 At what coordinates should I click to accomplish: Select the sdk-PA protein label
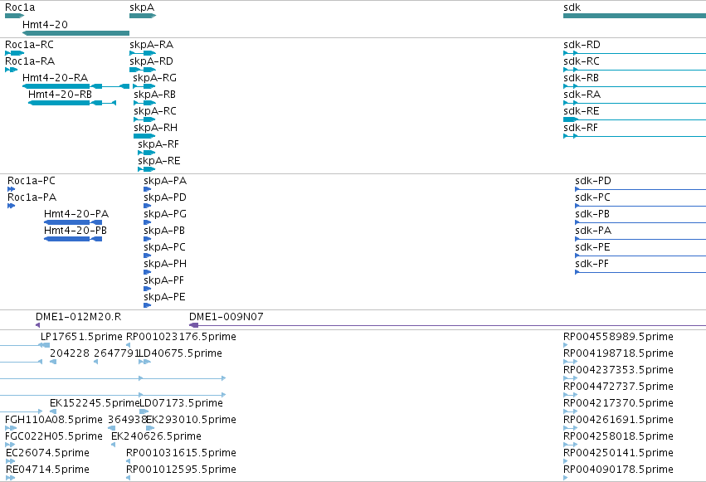(593, 231)
